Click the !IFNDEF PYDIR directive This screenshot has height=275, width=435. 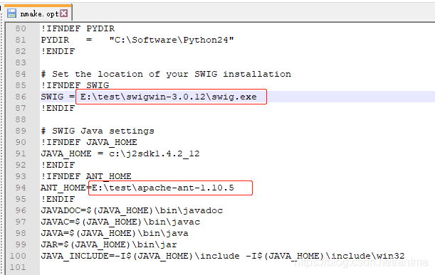(78, 28)
